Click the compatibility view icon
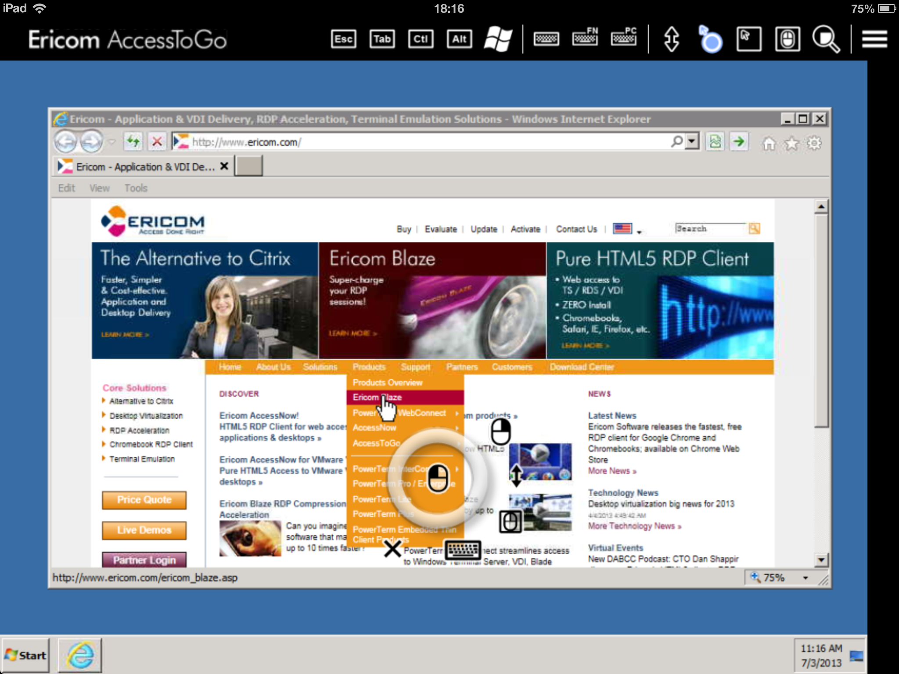This screenshot has height=674, width=899. tap(715, 142)
